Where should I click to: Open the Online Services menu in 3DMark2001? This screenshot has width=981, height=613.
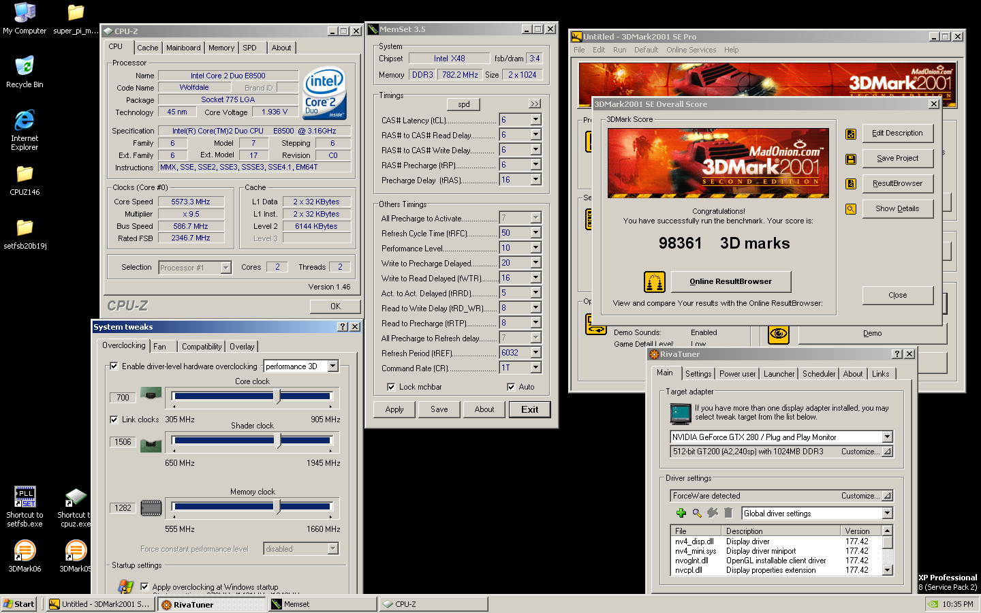coord(691,50)
